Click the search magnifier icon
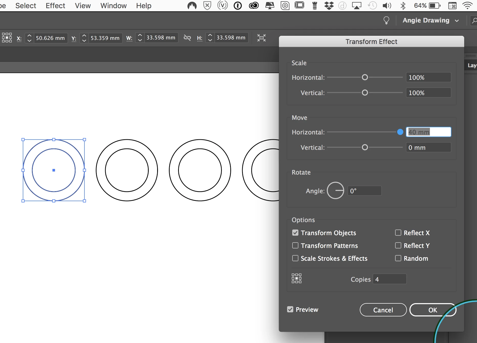 tap(474, 20)
